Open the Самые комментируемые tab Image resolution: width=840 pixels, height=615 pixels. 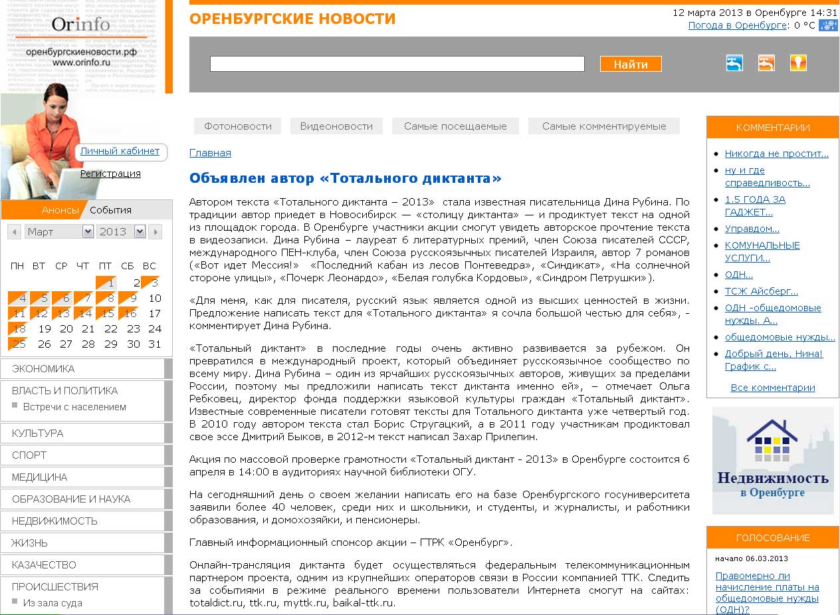click(x=604, y=126)
